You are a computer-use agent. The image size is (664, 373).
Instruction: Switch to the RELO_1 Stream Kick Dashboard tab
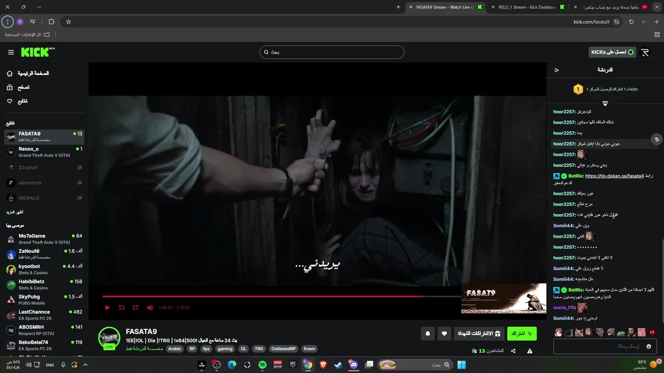pos(527,7)
